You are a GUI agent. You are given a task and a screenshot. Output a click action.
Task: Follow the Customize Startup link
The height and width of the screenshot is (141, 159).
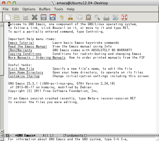pos(24,76)
